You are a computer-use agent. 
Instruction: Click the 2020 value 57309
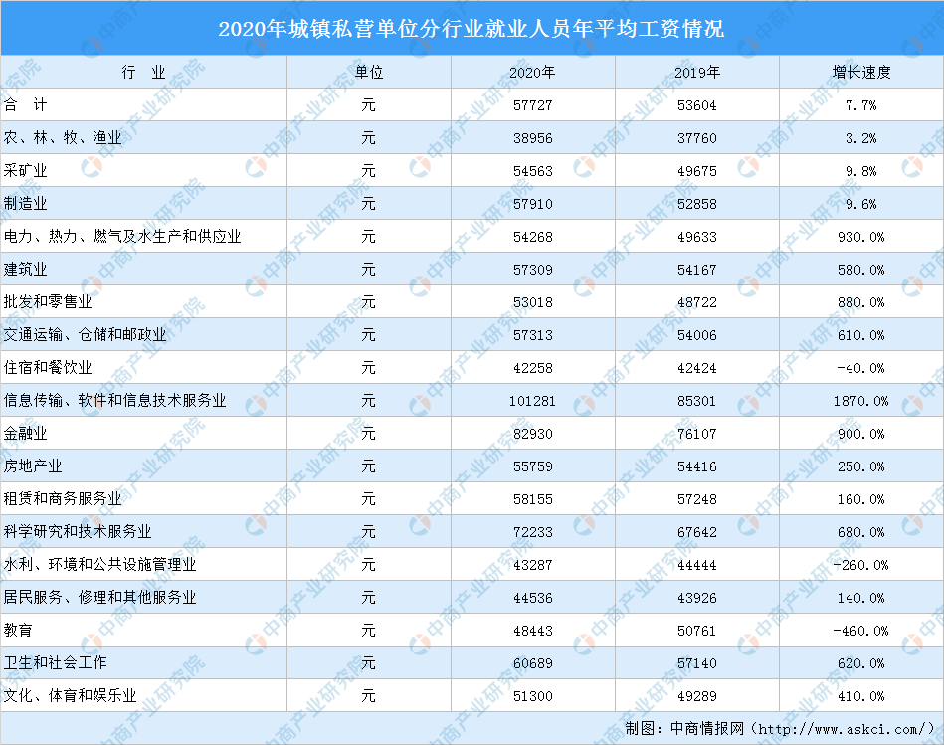pos(533,270)
